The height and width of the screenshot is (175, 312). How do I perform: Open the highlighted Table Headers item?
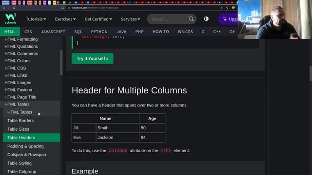coord(31,138)
